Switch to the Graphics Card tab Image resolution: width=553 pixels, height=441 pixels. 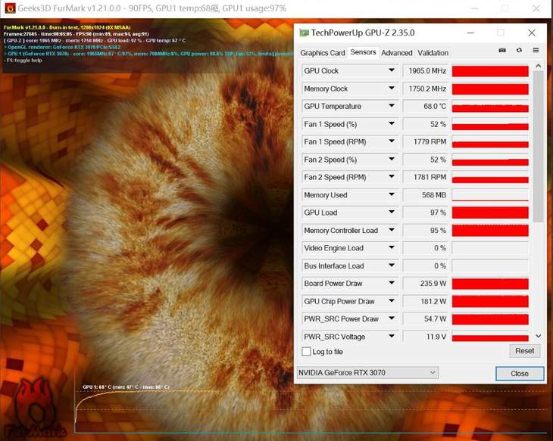322,53
